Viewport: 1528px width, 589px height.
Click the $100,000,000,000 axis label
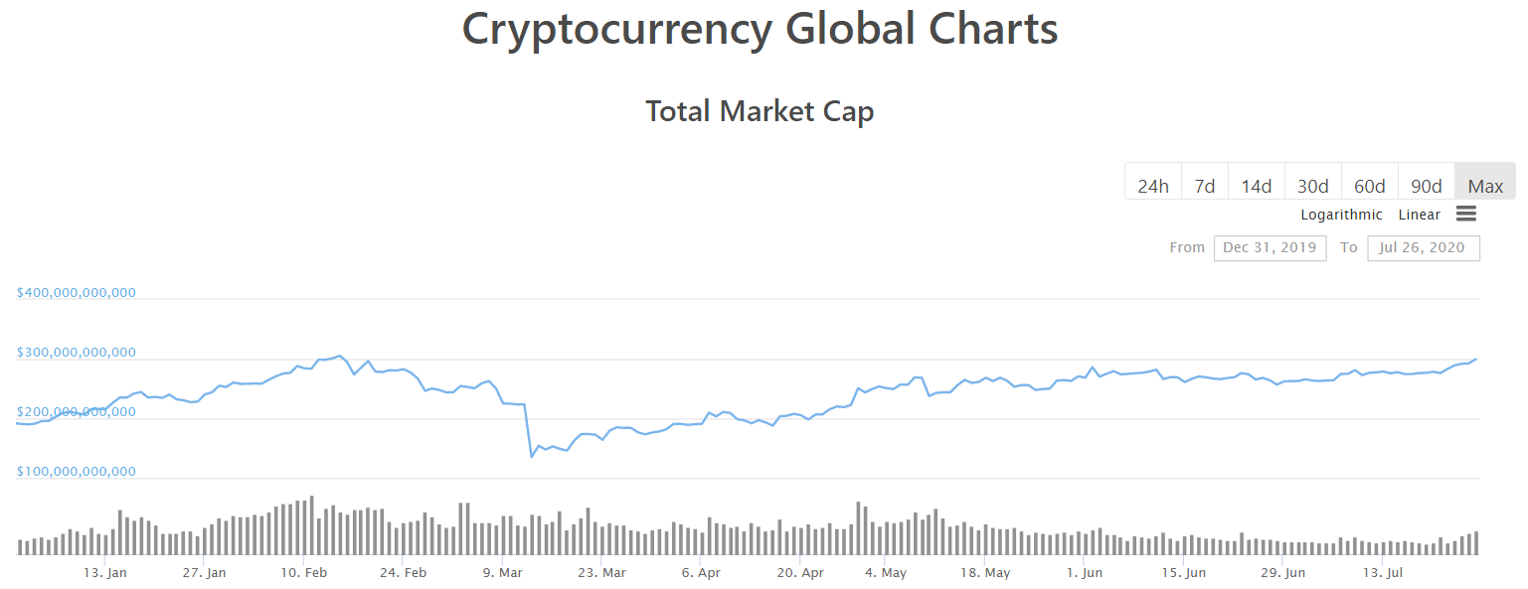tap(77, 472)
